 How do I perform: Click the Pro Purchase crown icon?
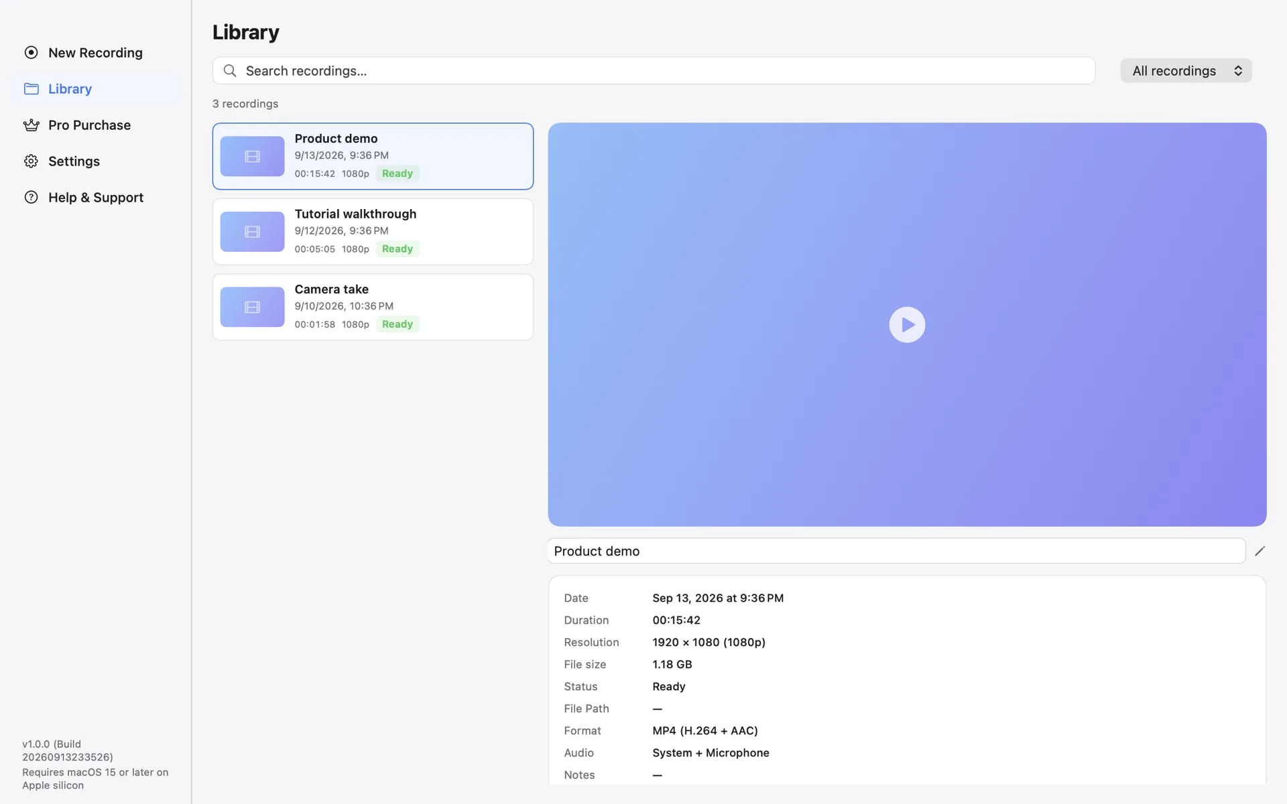click(31, 125)
